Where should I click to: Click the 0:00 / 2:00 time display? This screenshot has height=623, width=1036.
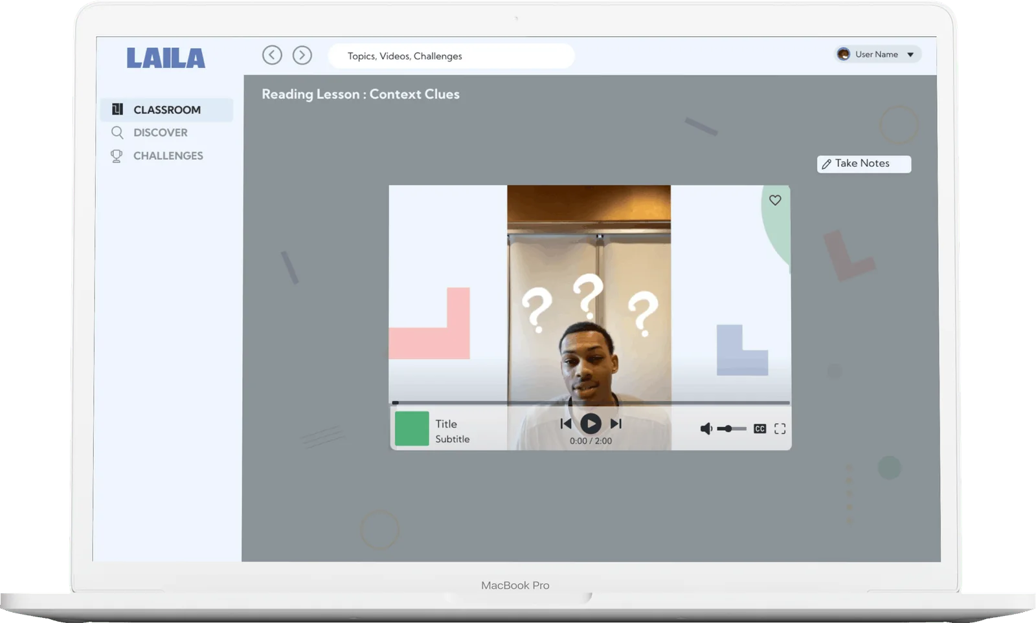pyautogui.click(x=591, y=441)
